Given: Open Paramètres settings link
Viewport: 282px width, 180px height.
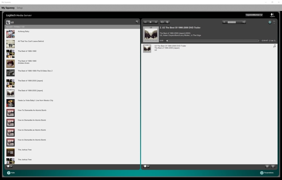Looking at the screenshot, I should point(266,173).
